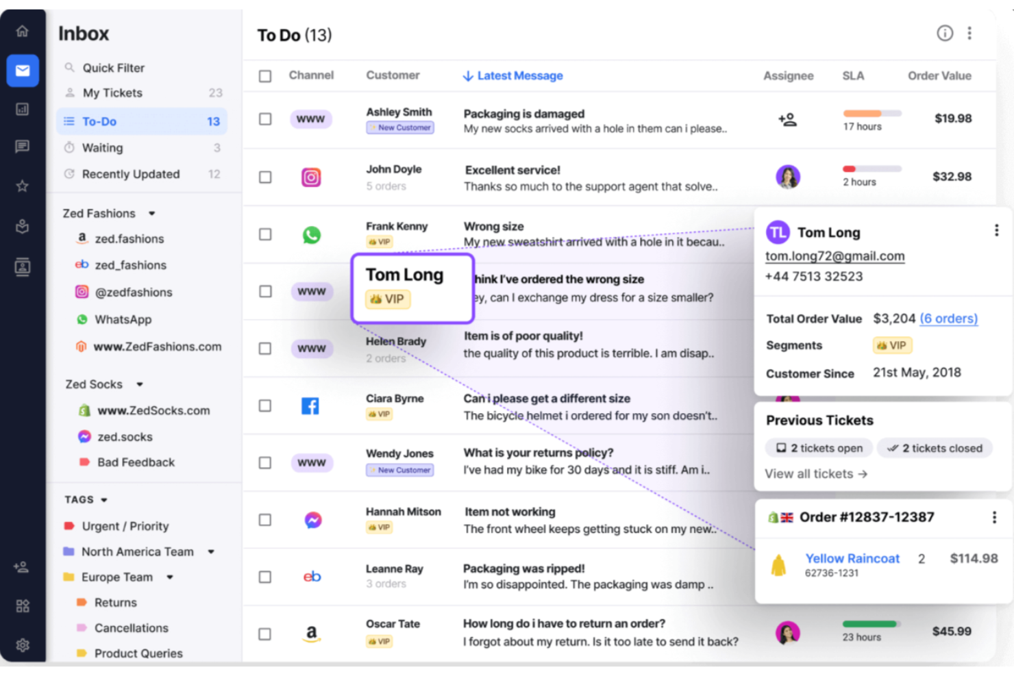1014x676 pixels.
Task: Open the 6 orders link on Tom Long's card
Action: 948,318
